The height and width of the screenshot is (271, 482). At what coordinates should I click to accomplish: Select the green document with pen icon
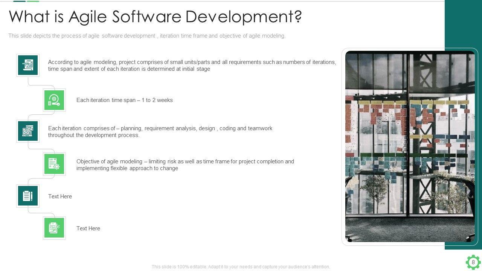pos(54,228)
